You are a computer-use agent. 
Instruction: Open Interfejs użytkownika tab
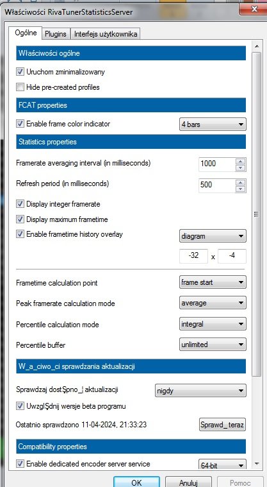pos(106,34)
